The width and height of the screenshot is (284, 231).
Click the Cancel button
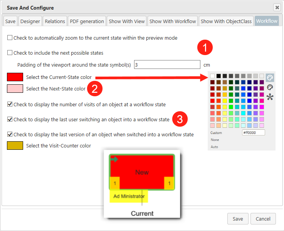[263, 219]
